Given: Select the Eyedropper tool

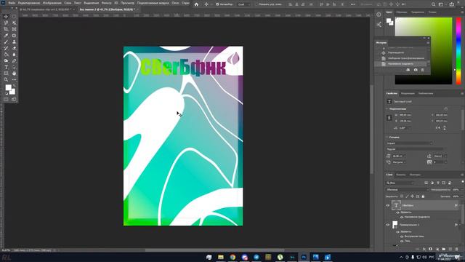Looking at the screenshot, I should (6, 36).
